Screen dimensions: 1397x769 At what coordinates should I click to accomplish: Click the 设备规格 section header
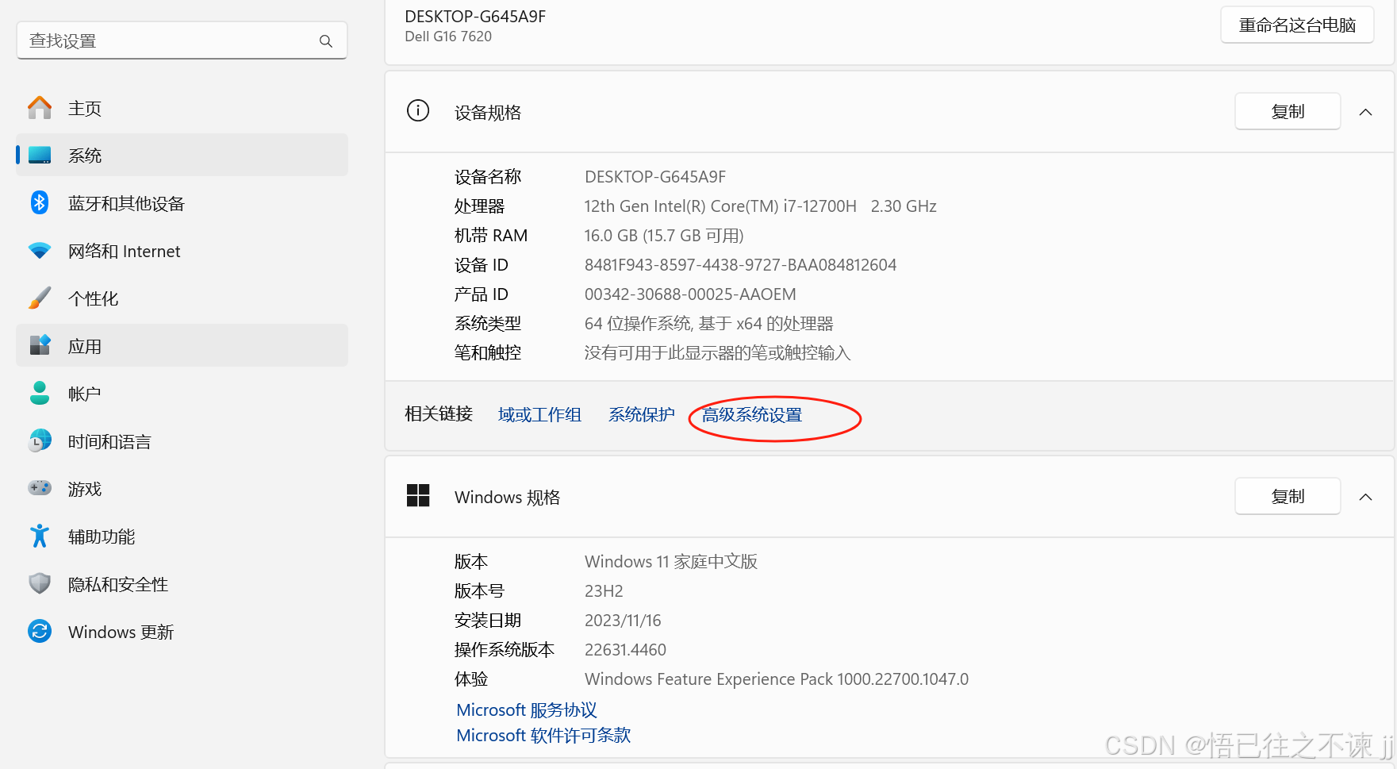pos(889,112)
